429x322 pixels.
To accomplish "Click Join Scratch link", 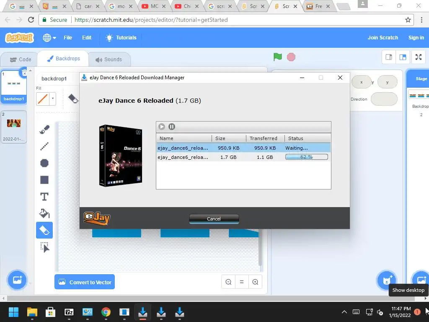I will tap(383, 38).
